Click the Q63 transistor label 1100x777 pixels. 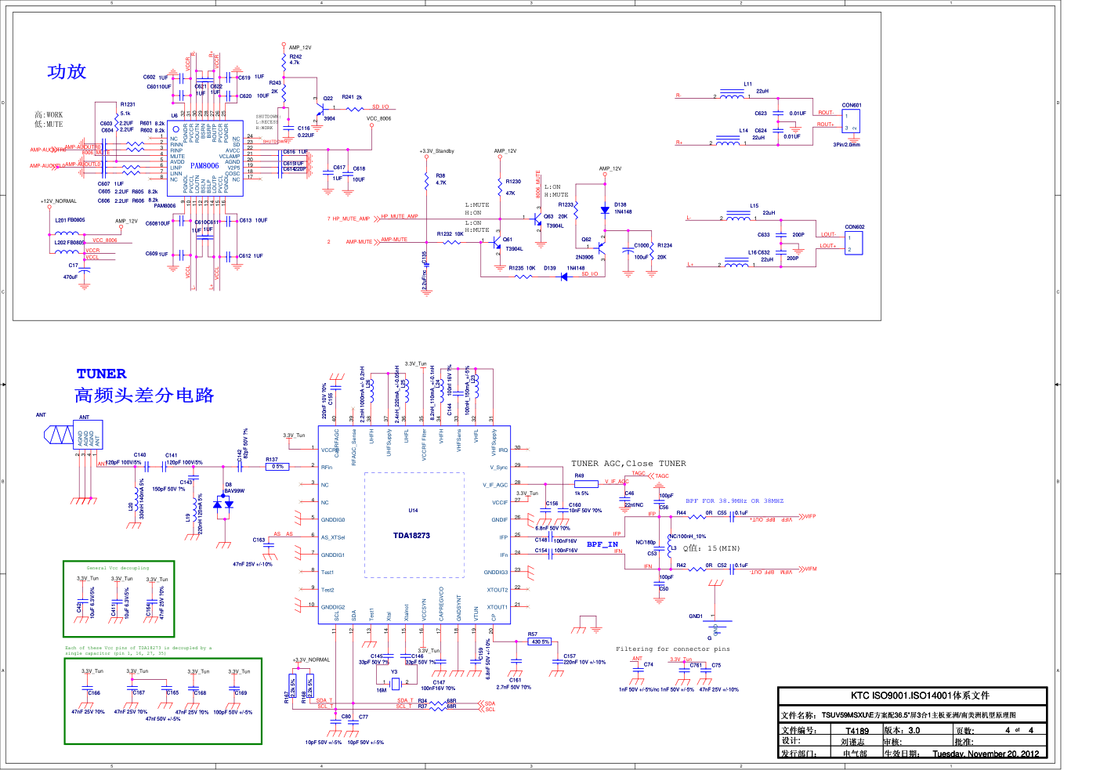[x=548, y=216]
